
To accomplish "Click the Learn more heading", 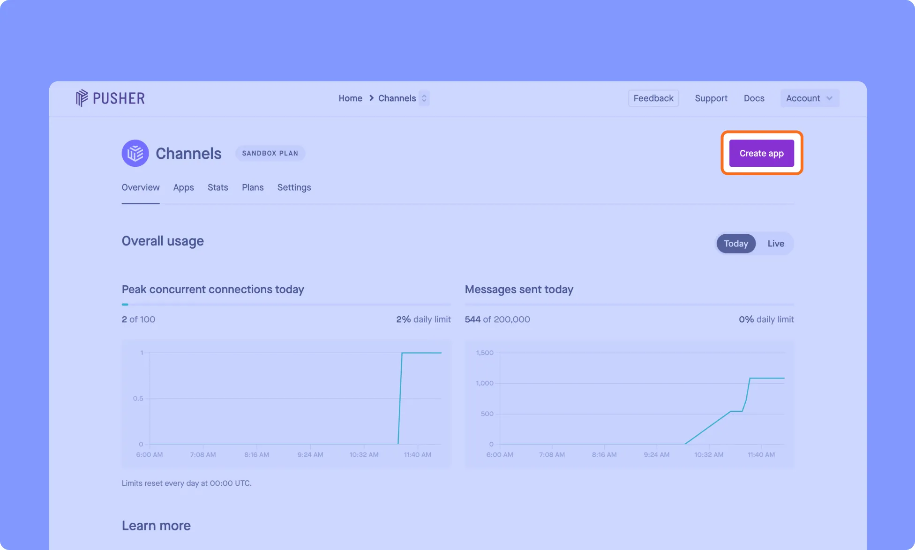I will click(x=156, y=526).
